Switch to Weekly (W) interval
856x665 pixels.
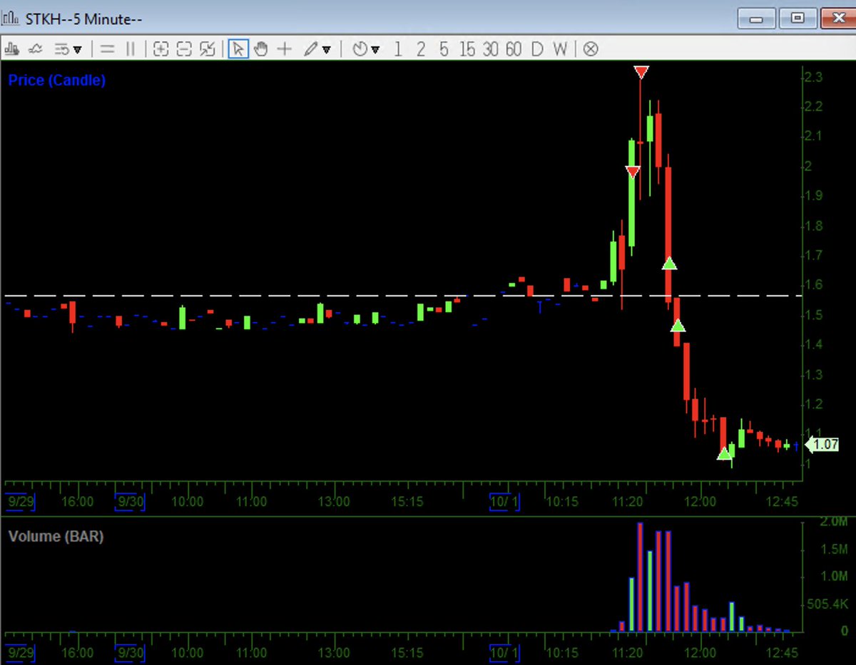point(560,49)
